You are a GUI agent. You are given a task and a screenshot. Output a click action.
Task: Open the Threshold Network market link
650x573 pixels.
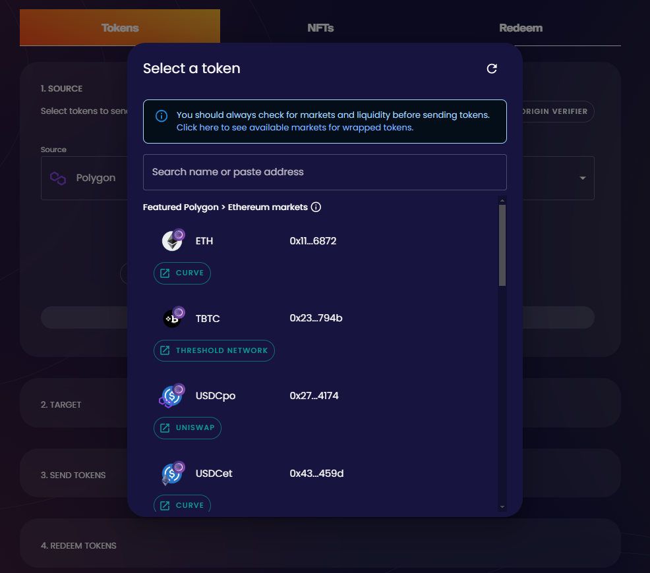click(x=214, y=350)
